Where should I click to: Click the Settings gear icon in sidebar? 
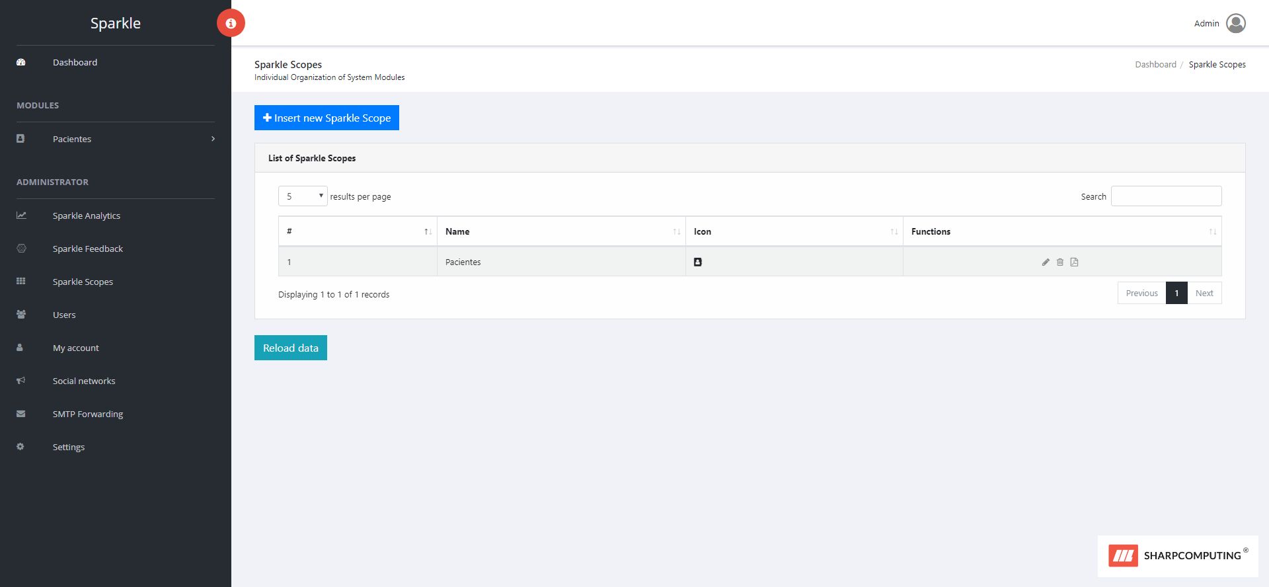pyautogui.click(x=20, y=447)
